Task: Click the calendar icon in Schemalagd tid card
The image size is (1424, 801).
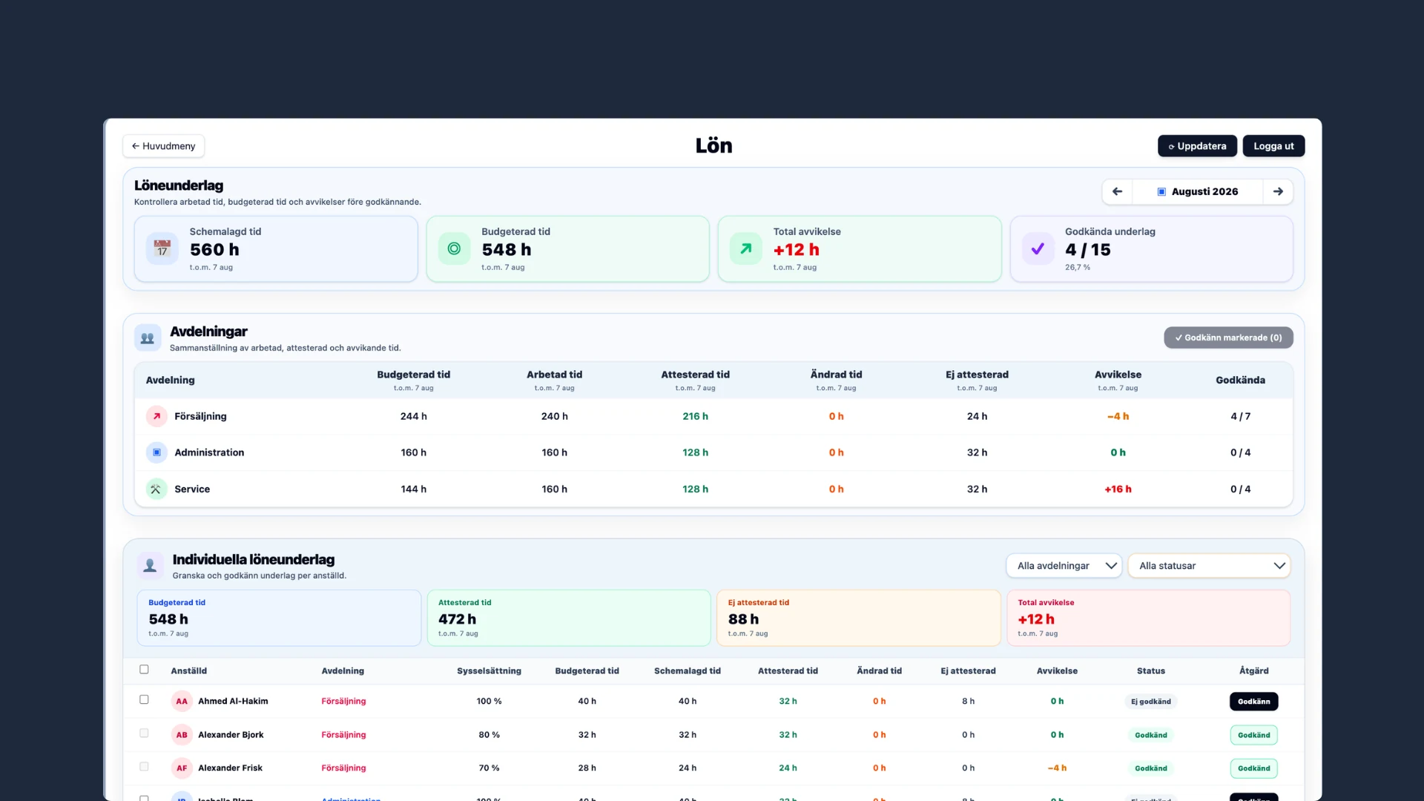Action: coord(162,249)
